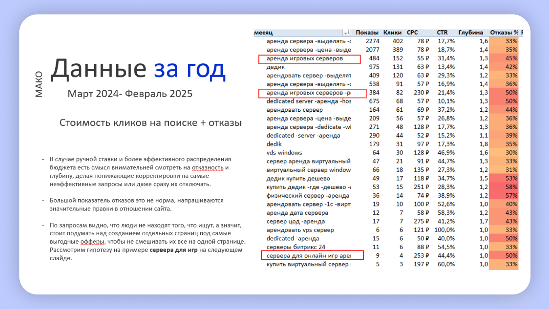Click the bounce rate cell 58%
This screenshot has width=549, height=309.
(503, 187)
